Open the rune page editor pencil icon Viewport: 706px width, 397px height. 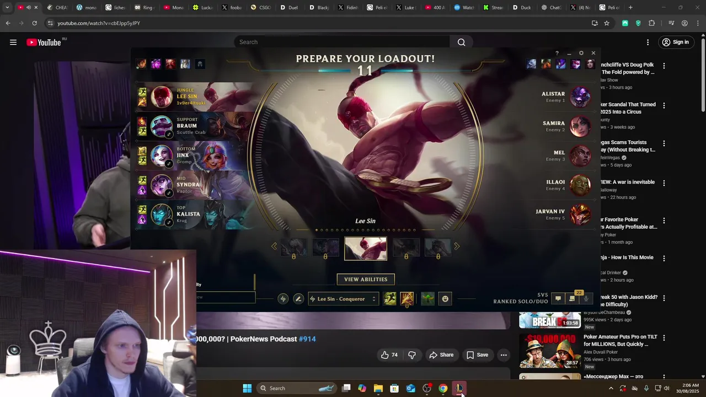coord(298,299)
